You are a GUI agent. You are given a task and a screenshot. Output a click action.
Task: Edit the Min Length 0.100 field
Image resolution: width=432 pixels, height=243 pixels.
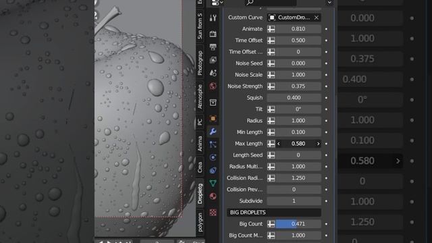[298, 132]
